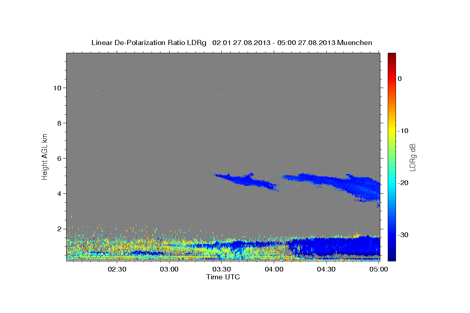470x313 pixels.
Task: Click the height axis label 10
Action: (x=58, y=88)
